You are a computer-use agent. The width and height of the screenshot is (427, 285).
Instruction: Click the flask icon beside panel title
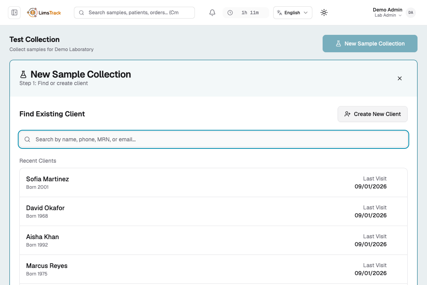[x=23, y=74]
